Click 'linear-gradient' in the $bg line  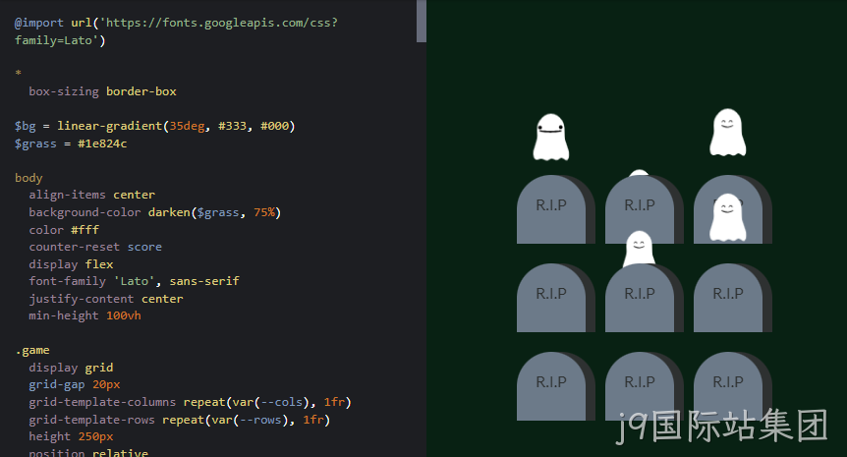click(110, 126)
